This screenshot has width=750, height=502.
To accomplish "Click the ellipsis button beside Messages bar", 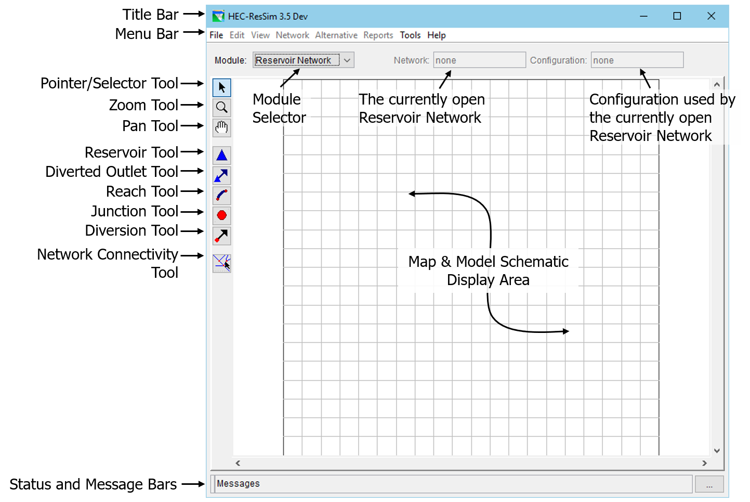I will point(709,484).
